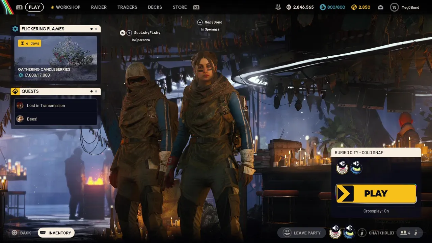Click the Bees! quest giver avatar
432x243 pixels.
[x=20, y=119]
